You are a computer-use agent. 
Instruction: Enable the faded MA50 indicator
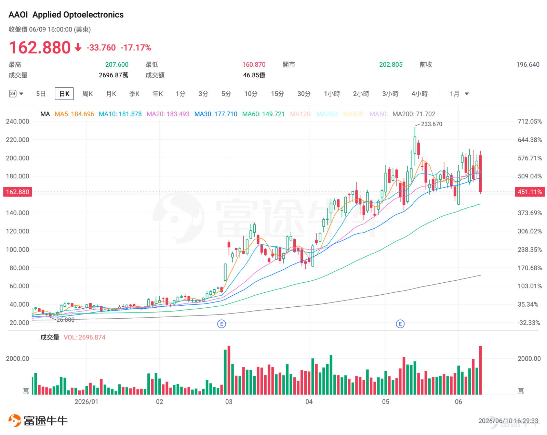[379, 114]
